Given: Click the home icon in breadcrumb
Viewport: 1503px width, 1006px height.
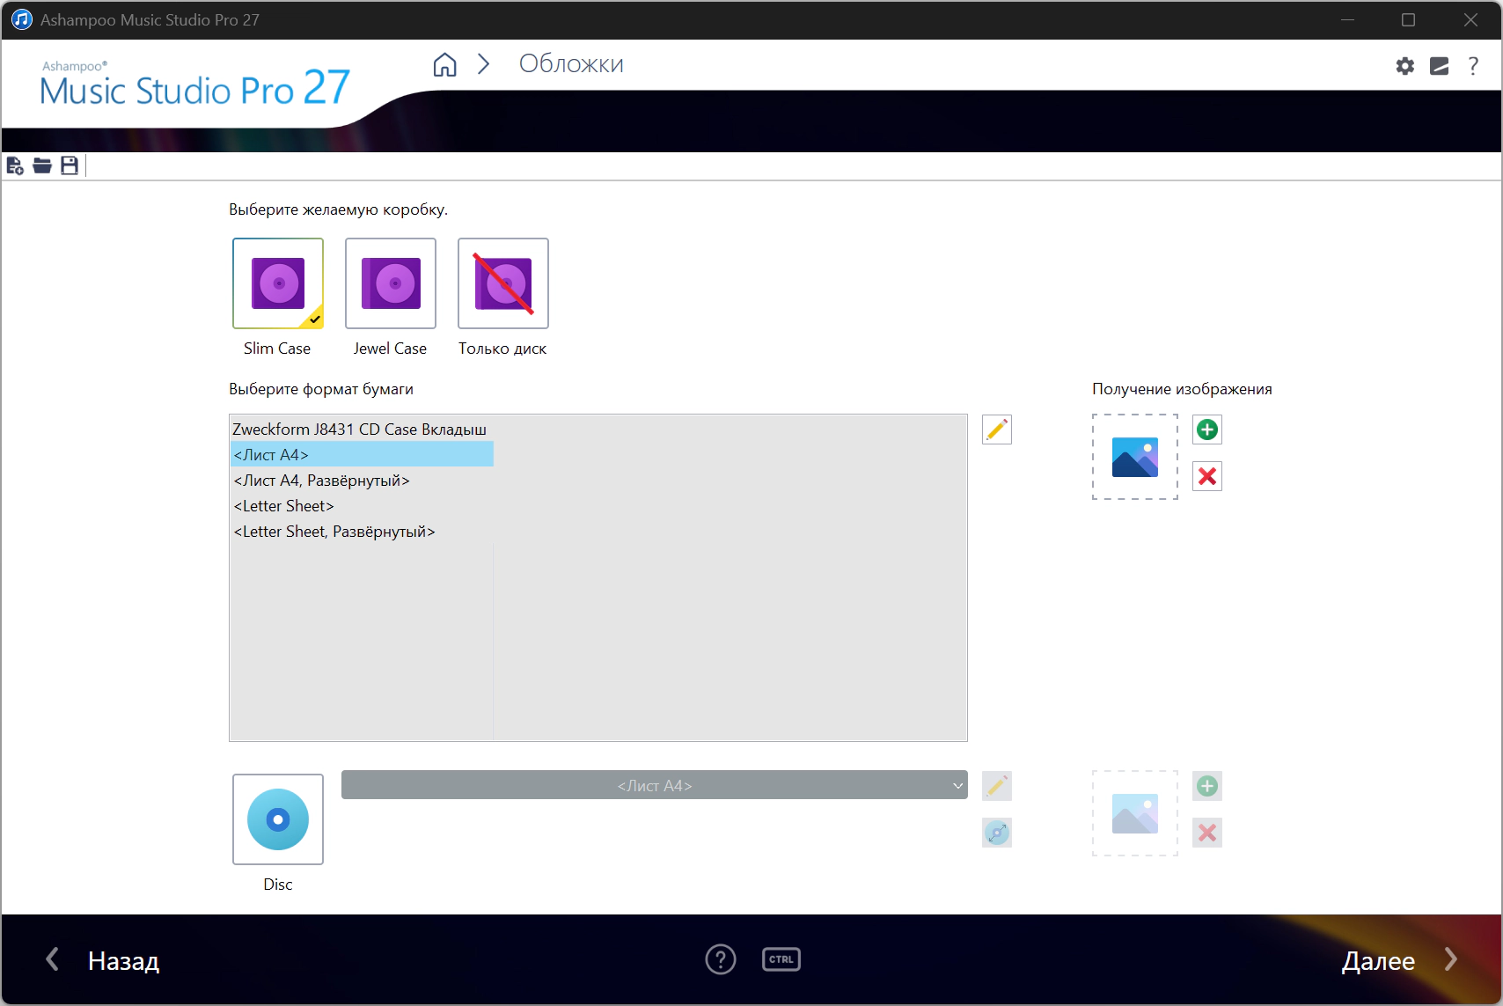Looking at the screenshot, I should 445,64.
